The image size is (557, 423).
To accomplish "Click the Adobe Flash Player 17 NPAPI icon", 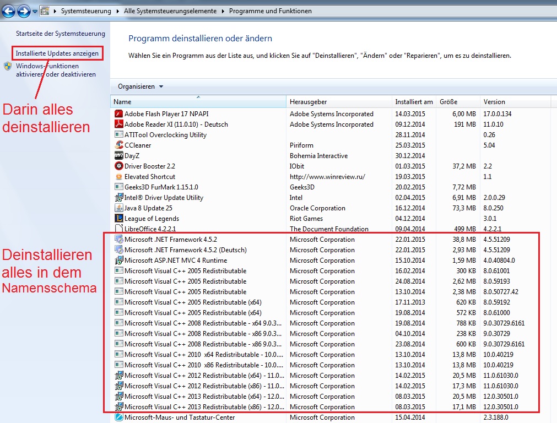I will click(118, 113).
